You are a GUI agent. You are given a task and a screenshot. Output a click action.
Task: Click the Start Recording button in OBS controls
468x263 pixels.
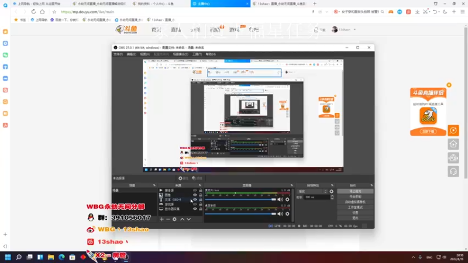(355, 196)
